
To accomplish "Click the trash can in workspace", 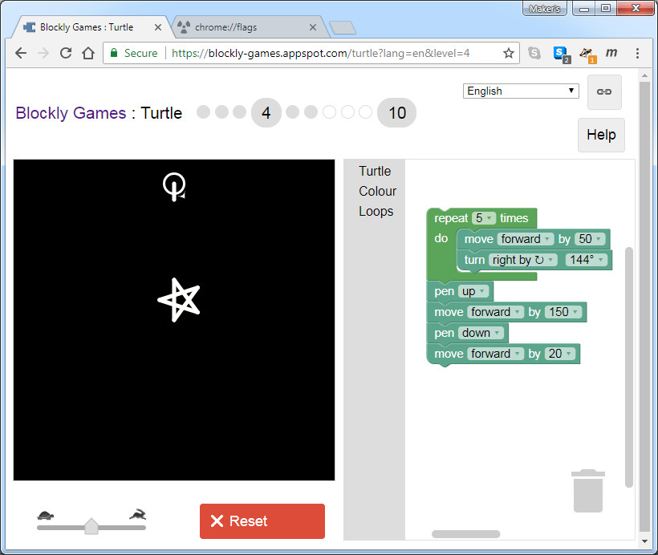I will [x=588, y=491].
